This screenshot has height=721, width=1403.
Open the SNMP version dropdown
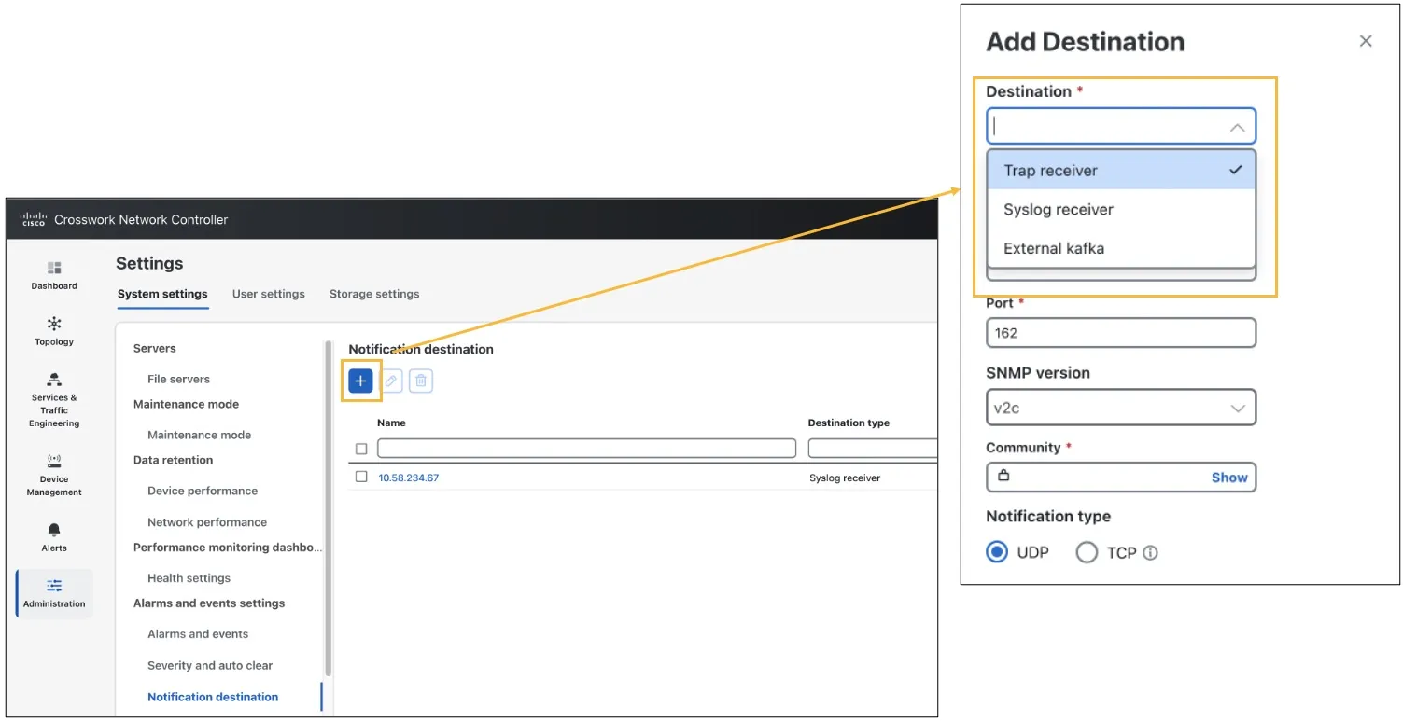point(1121,408)
